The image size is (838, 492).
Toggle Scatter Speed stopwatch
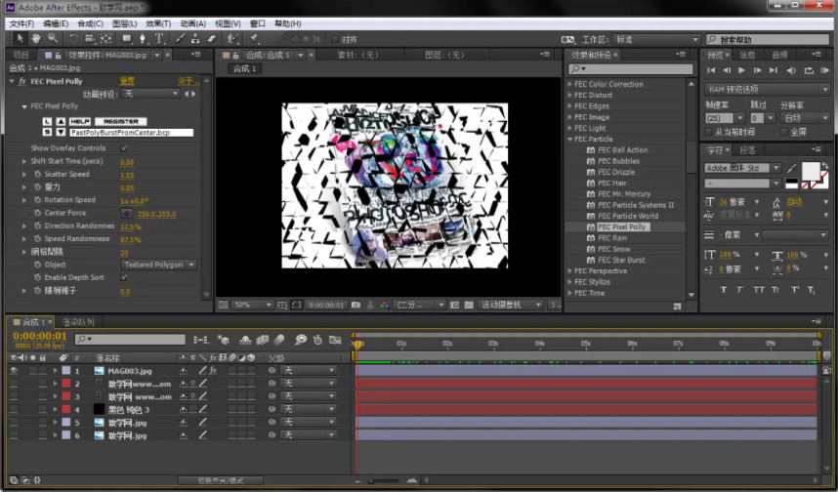(x=37, y=174)
